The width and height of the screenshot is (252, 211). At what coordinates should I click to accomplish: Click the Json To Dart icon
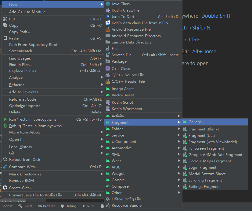(x=108, y=16)
